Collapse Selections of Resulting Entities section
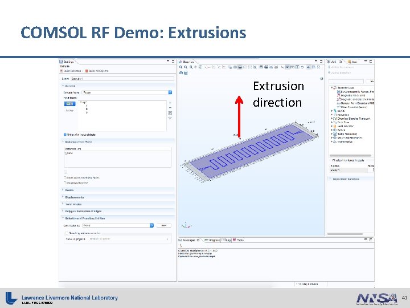 63,218
